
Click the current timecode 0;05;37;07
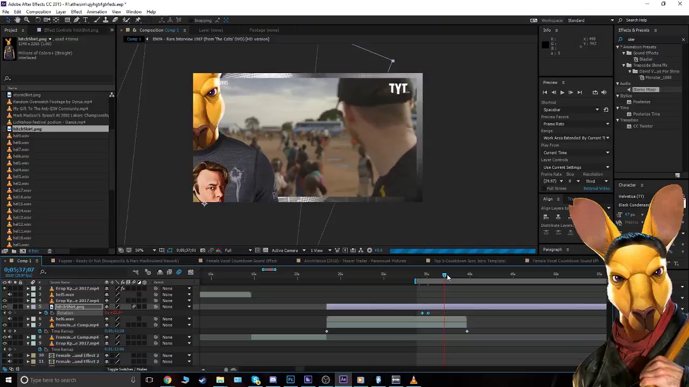[x=19, y=270]
